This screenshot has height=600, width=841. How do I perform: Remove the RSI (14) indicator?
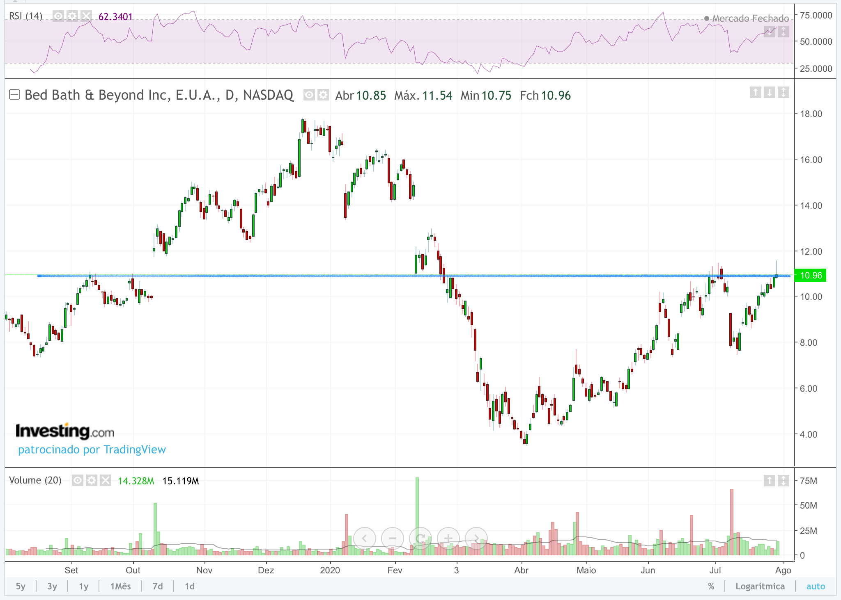86,16
